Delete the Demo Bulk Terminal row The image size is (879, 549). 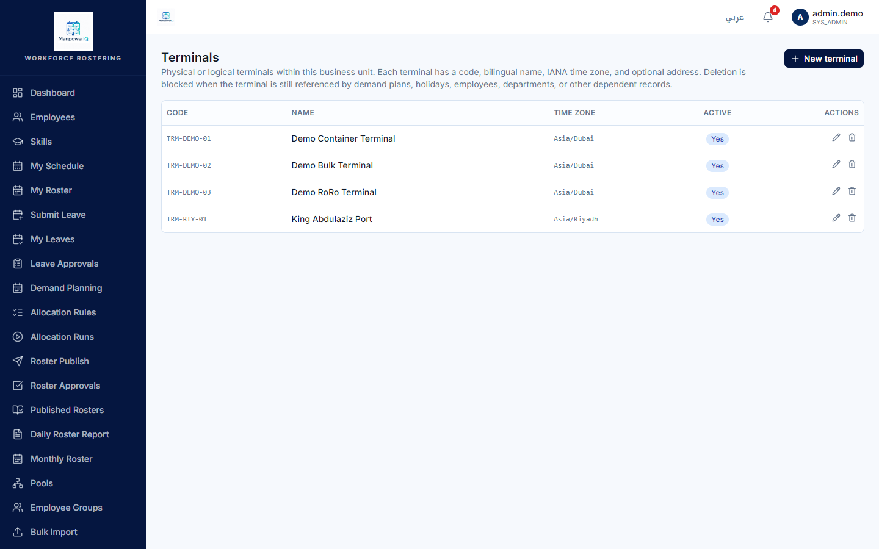pyautogui.click(x=852, y=165)
